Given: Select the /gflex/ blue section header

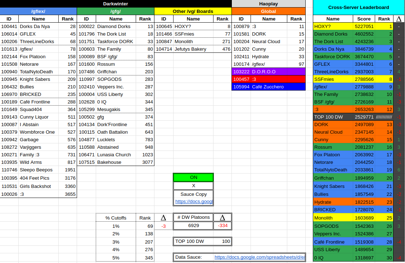Looking at the screenshot, I should tap(38, 11).
